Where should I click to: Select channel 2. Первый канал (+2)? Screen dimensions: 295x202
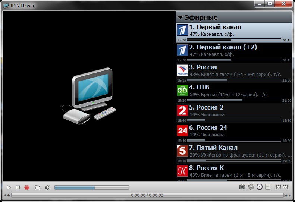click(234, 53)
